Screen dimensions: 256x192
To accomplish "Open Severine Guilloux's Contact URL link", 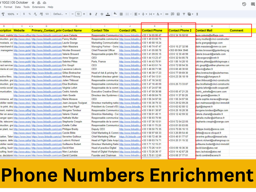I will click(x=130, y=137).
